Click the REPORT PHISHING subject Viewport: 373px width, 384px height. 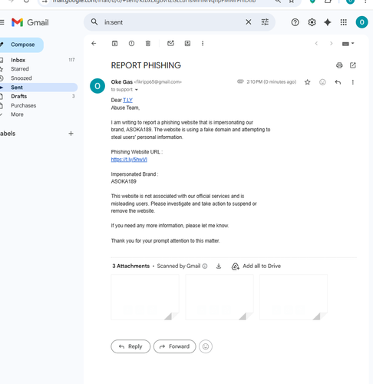(146, 65)
